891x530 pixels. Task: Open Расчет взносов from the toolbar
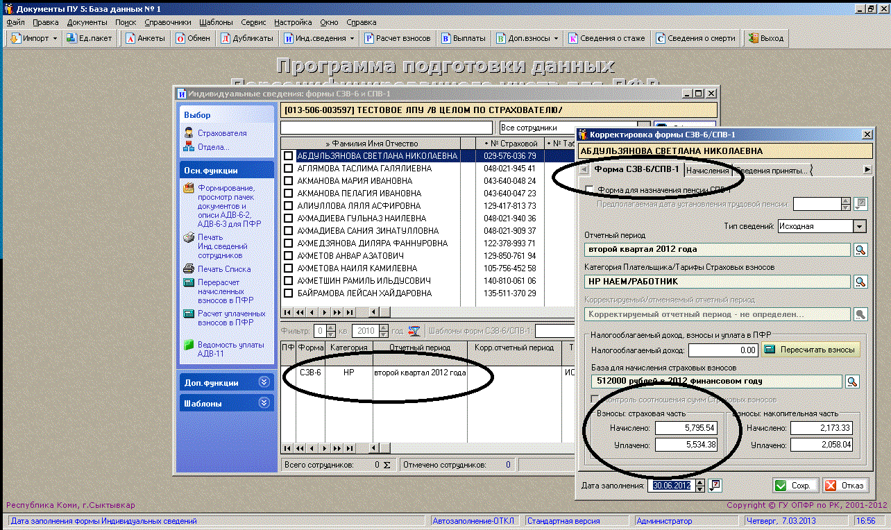click(x=371, y=38)
